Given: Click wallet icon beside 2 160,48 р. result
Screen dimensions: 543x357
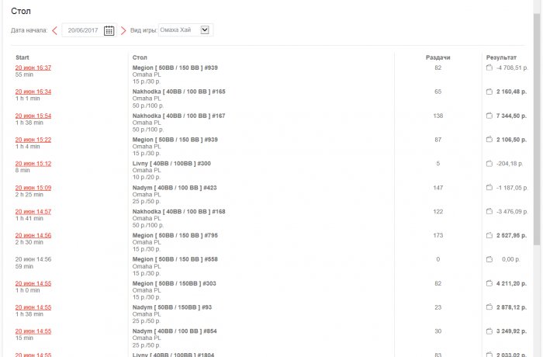Looking at the screenshot, I should (x=489, y=92).
